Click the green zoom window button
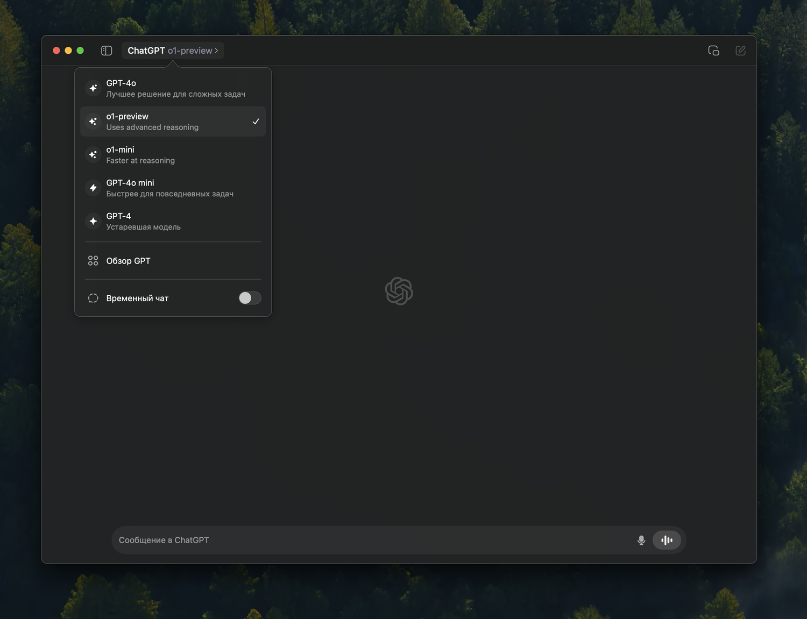This screenshot has height=619, width=807. pyautogui.click(x=80, y=51)
